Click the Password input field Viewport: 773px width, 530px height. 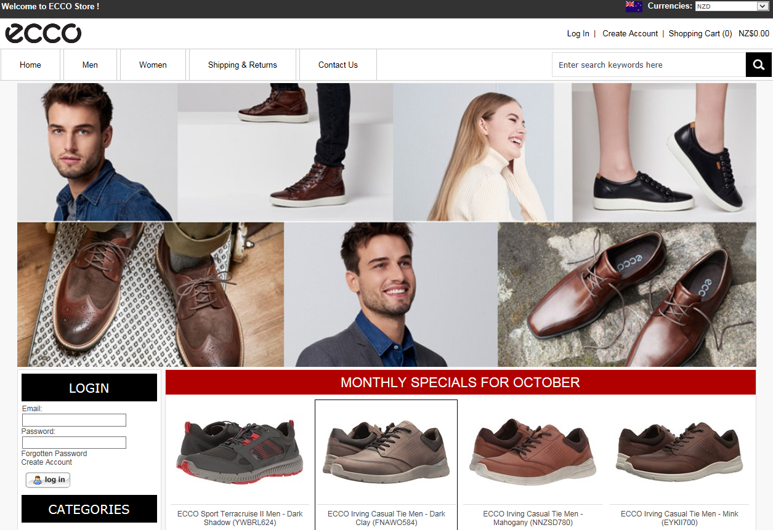click(x=74, y=443)
